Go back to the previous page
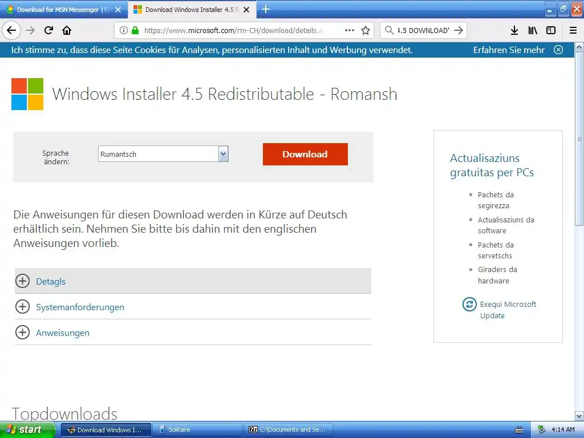 click(x=11, y=30)
